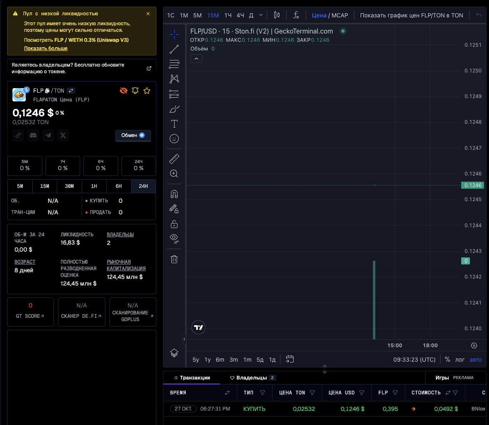Select the crosshair cursor tool
The height and width of the screenshot is (425, 489).
click(x=174, y=34)
